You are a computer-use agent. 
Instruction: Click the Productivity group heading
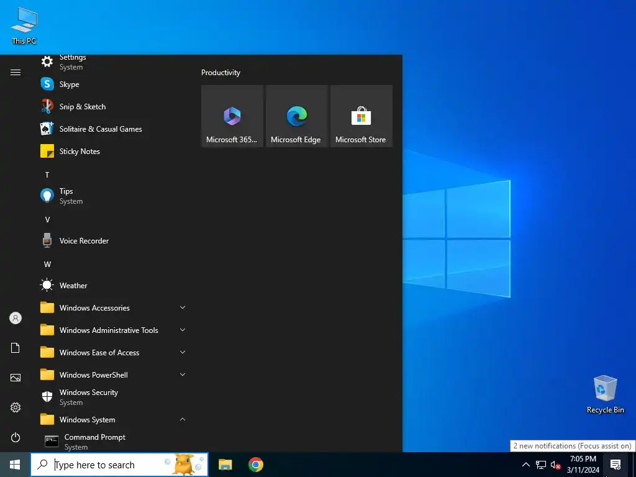tap(220, 73)
